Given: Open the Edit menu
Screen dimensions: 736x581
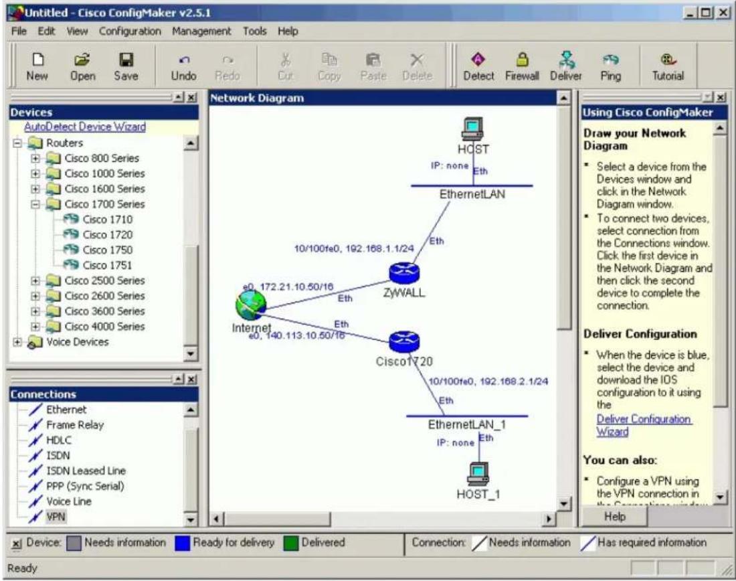Looking at the screenshot, I should [x=46, y=31].
